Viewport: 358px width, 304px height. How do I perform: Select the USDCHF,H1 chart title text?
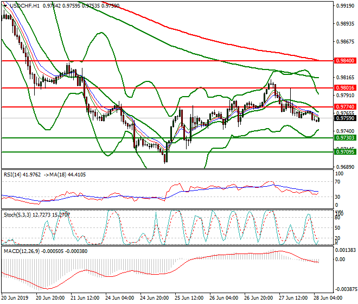pos(24,6)
